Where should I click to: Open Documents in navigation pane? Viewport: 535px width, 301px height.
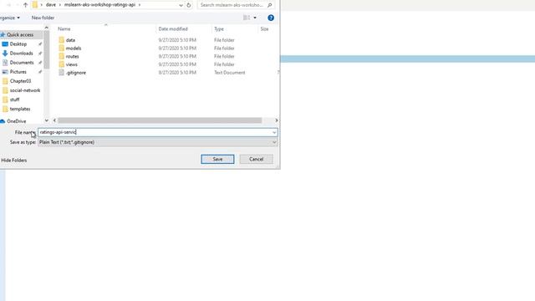pos(22,63)
